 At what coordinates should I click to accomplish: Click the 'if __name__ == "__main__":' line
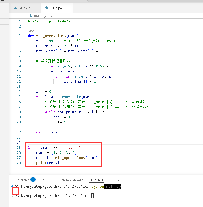pyautogui.click(x=55, y=148)
